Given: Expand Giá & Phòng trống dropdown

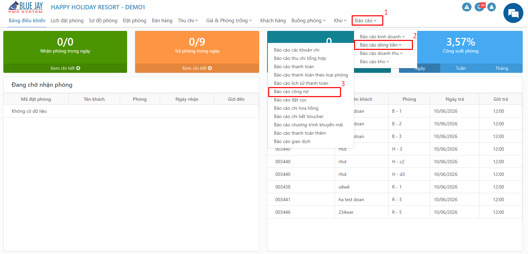Looking at the screenshot, I should point(229,21).
